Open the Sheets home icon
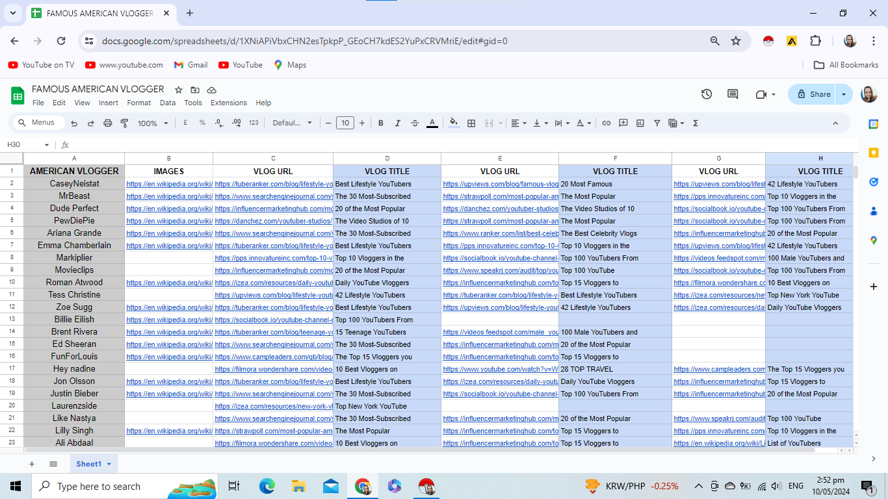888x499 pixels. [18, 96]
